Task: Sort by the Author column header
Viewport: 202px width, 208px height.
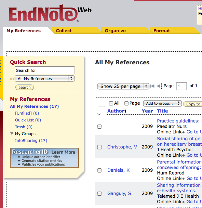Action: 116,111
